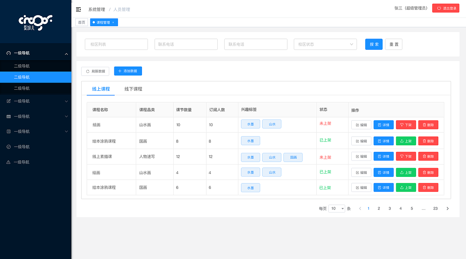The image size is (466, 259).
Task: Select the highlighted 二级导航 item
Action: point(36,77)
